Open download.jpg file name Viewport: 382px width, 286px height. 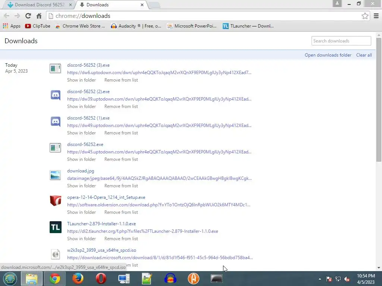pos(81,171)
